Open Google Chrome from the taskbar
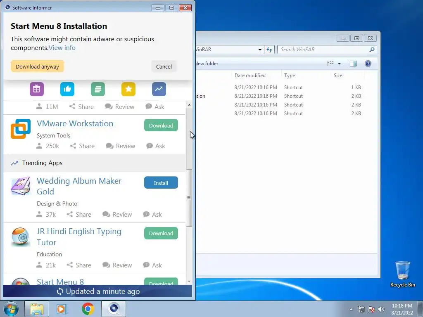 [88, 309]
